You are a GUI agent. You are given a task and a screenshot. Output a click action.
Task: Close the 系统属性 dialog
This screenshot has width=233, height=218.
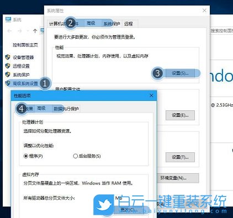(x=204, y=10)
